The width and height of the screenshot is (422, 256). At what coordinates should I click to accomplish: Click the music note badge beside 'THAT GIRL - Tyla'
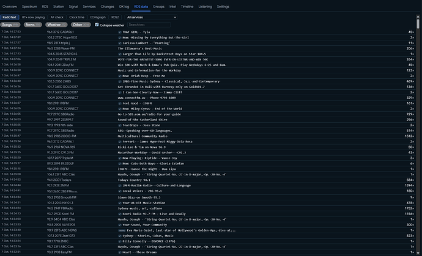tap(120, 32)
